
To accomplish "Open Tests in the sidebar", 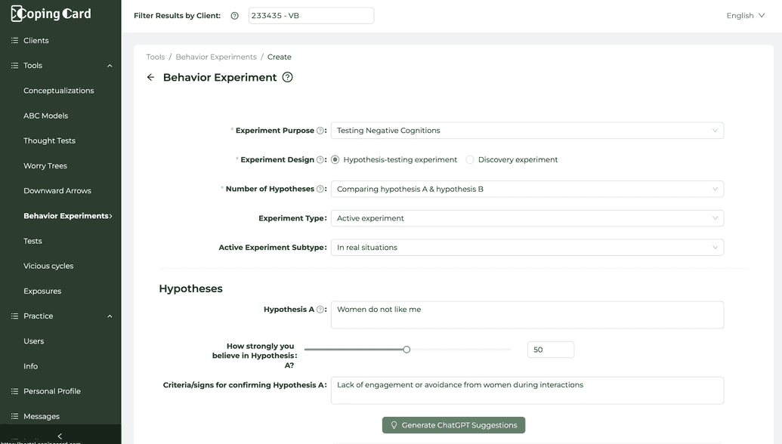I will tap(32, 241).
